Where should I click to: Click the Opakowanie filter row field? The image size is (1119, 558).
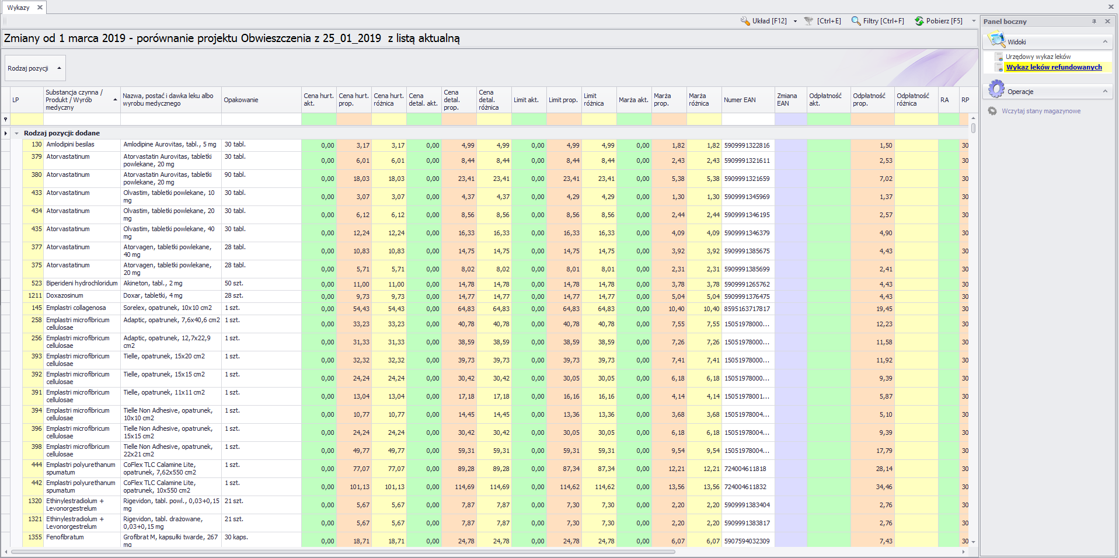tap(261, 119)
